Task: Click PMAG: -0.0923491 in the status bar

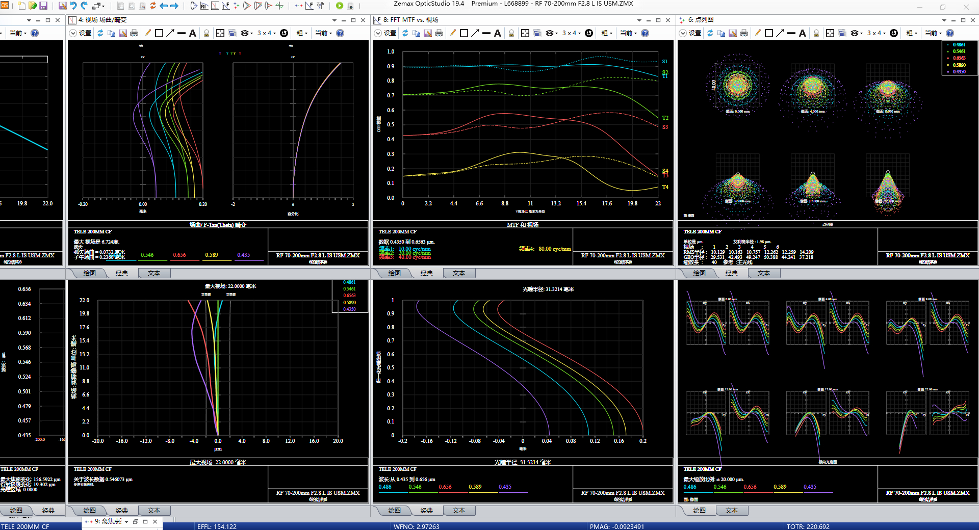Action: point(616,526)
